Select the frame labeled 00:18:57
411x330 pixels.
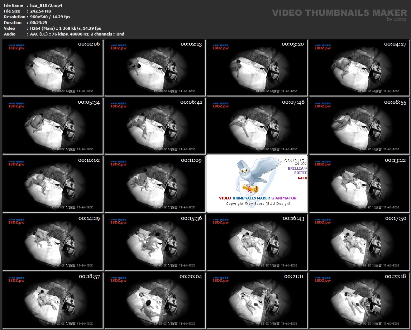point(52,300)
